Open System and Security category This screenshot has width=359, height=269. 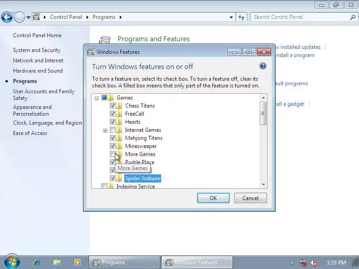[37, 50]
